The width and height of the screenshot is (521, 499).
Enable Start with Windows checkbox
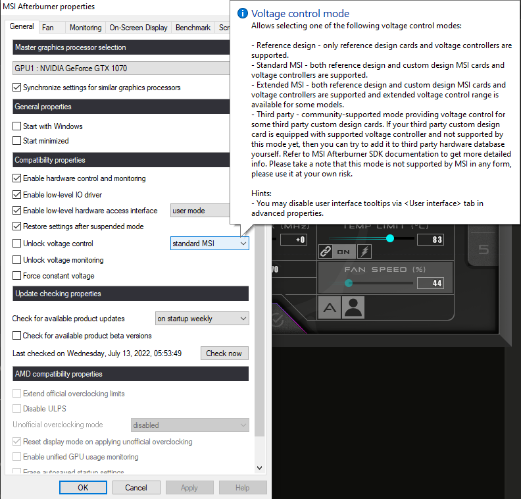16,126
